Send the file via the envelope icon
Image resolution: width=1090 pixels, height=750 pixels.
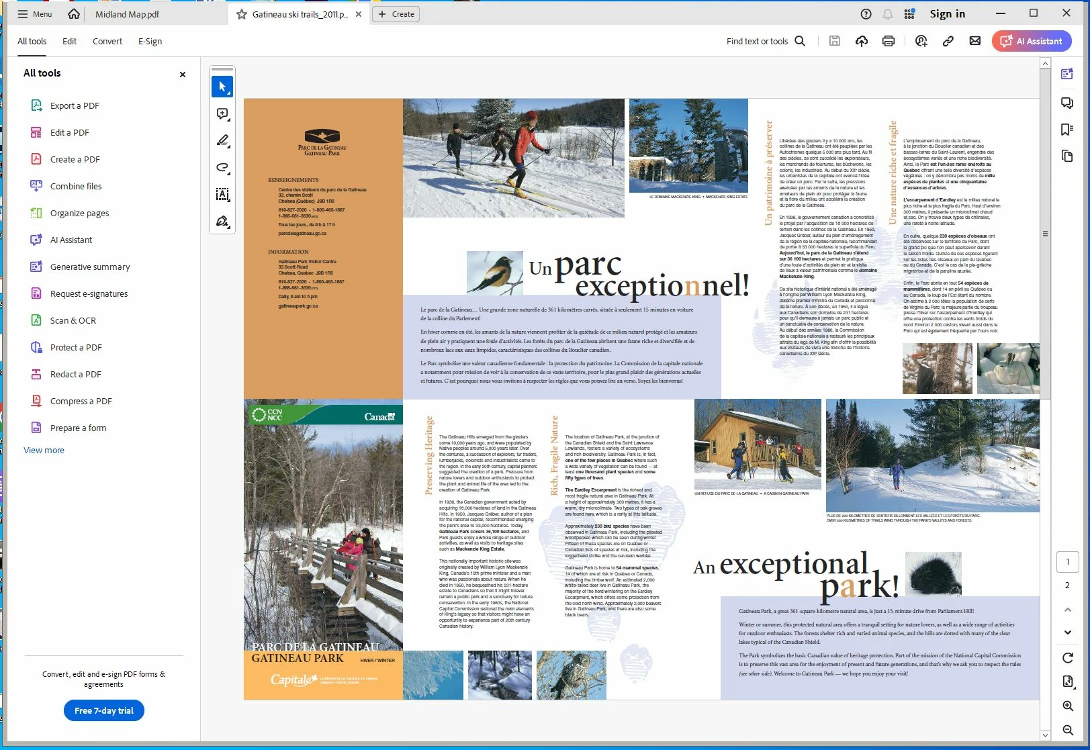[x=975, y=41]
